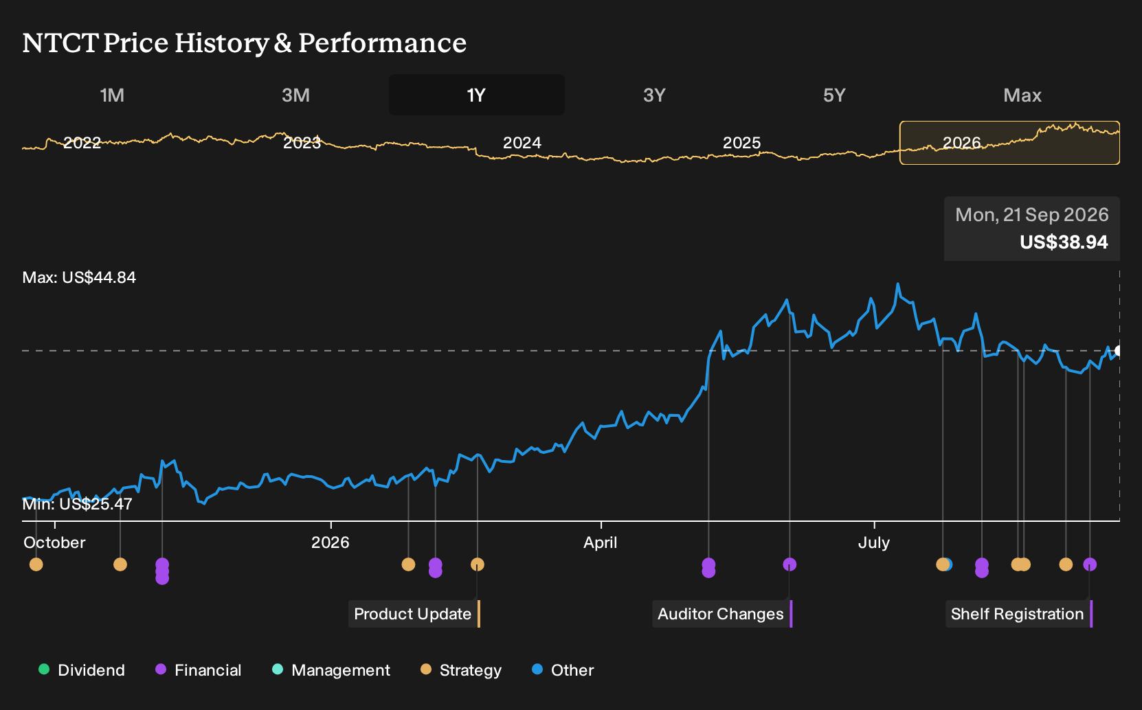Image resolution: width=1142 pixels, height=710 pixels.
Task: Click the white current-price dot on chart line
Action: tap(1118, 351)
